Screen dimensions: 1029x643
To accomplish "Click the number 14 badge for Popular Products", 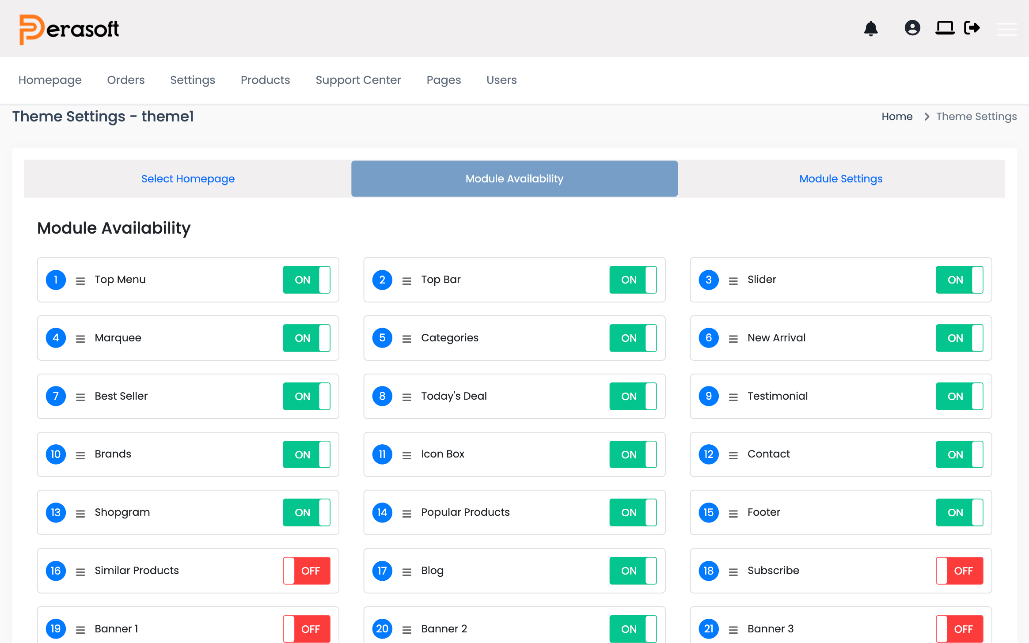I will pyautogui.click(x=383, y=513).
